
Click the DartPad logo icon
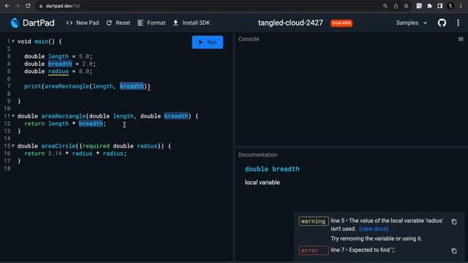pos(15,23)
